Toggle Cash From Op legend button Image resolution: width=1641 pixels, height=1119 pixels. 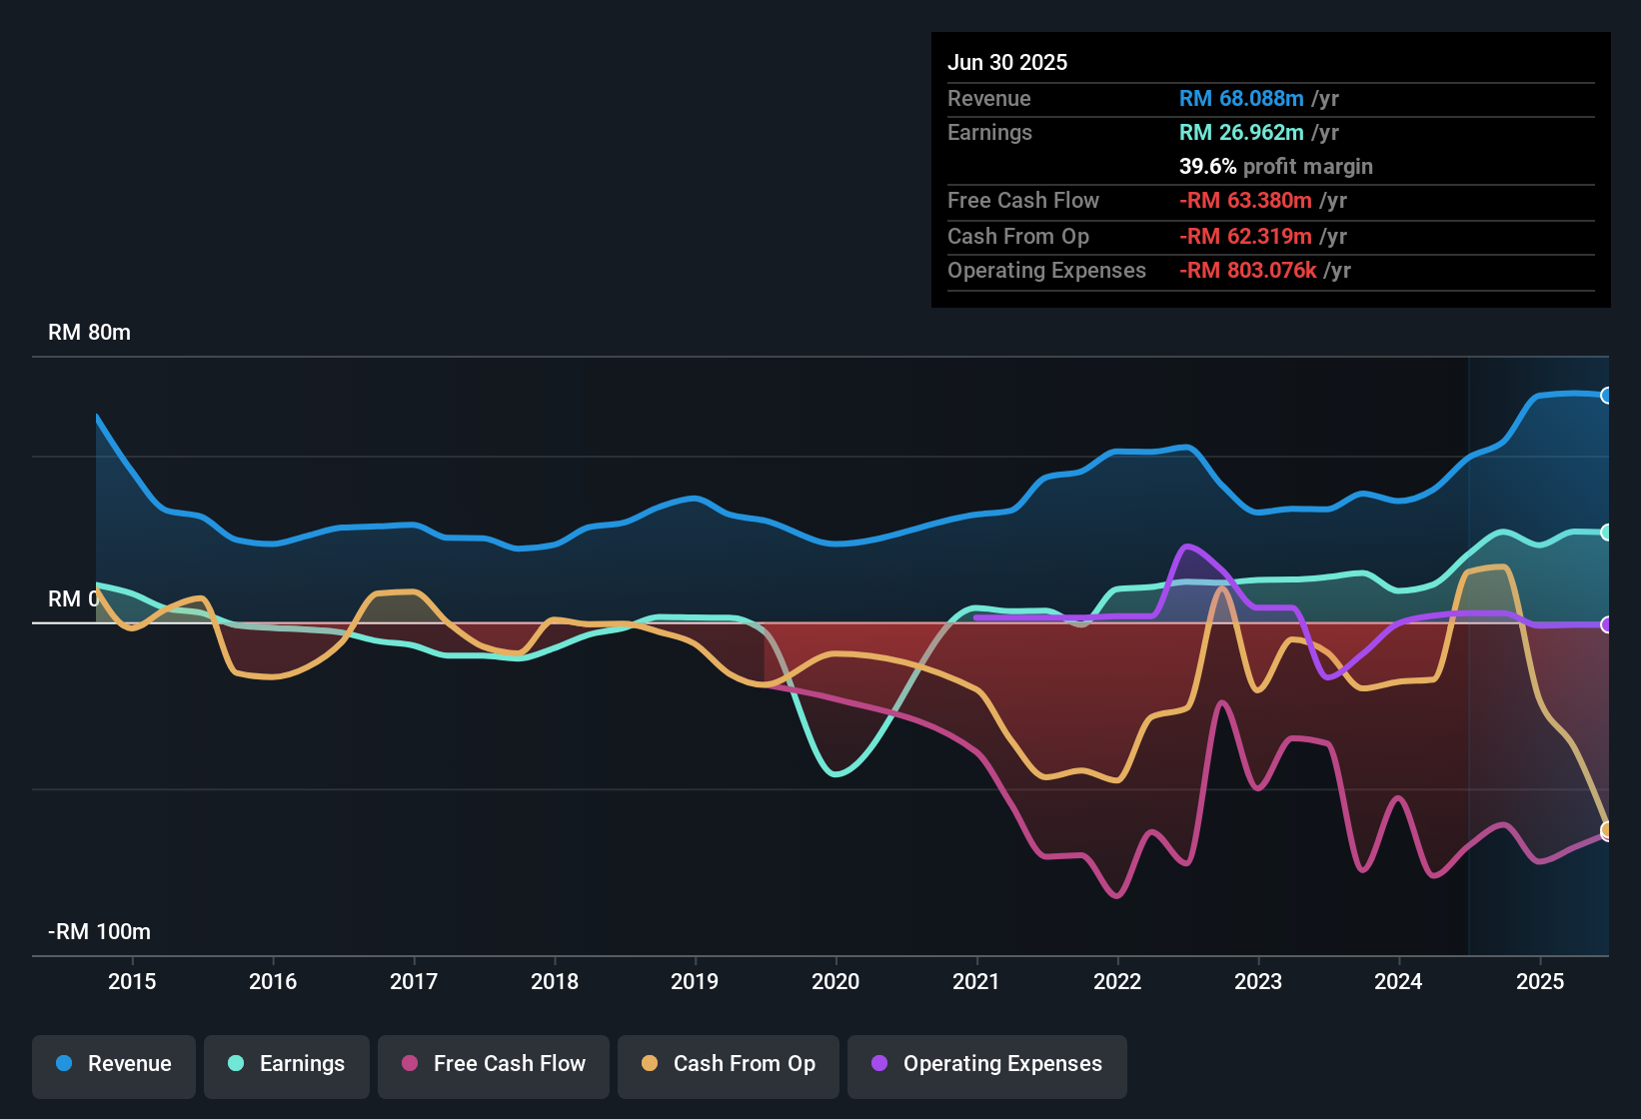pos(729,1065)
